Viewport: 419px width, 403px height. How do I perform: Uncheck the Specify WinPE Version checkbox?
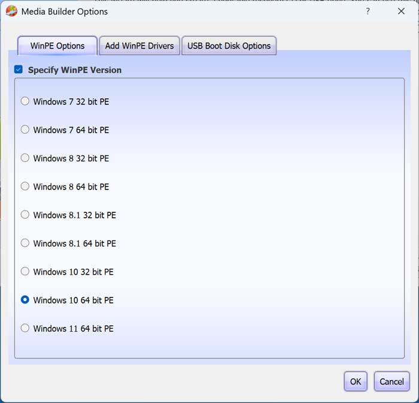(19, 70)
